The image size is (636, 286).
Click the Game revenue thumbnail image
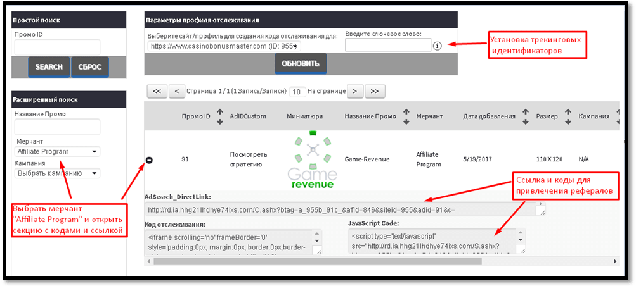click(313, 159)
